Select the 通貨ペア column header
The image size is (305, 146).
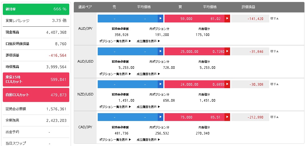[85, 7]
